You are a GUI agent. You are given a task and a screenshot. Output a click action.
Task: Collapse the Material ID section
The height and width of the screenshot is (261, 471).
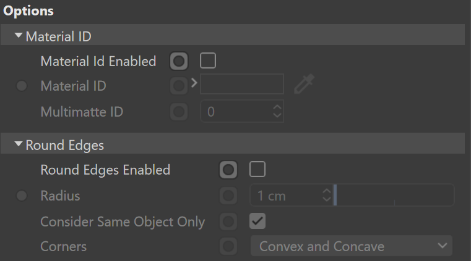[19, 36]
